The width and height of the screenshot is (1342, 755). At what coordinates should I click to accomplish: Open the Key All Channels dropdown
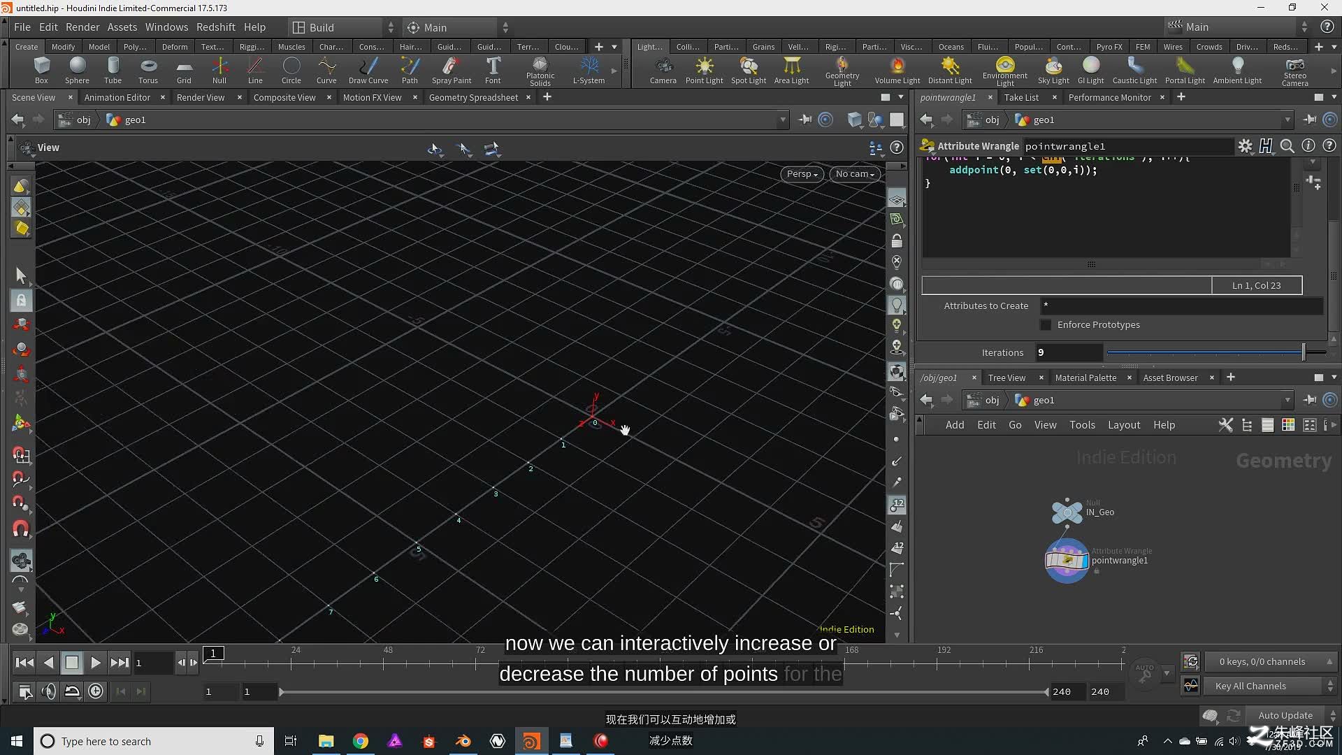1271,686
